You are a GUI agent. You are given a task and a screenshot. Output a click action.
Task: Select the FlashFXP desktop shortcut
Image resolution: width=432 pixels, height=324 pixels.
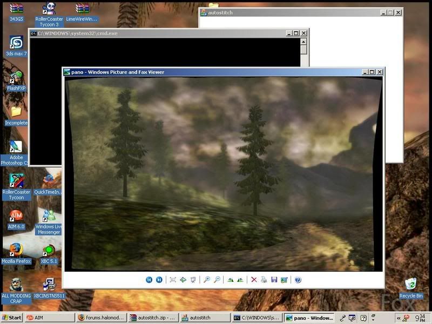pos(16,80)
